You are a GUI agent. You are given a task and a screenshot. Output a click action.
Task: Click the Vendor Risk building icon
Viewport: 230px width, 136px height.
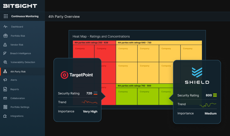(5, 45)
